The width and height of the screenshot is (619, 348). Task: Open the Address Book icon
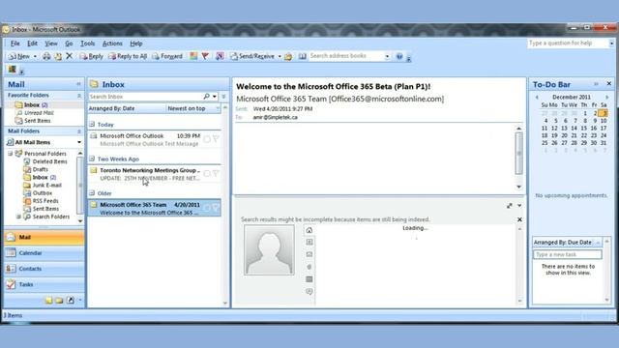[x=302, y=56]
